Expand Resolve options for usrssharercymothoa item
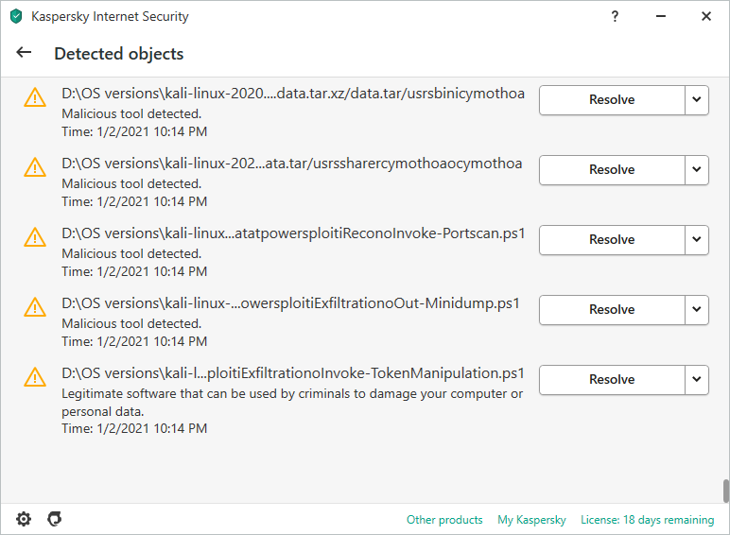 tap(697, 170)
